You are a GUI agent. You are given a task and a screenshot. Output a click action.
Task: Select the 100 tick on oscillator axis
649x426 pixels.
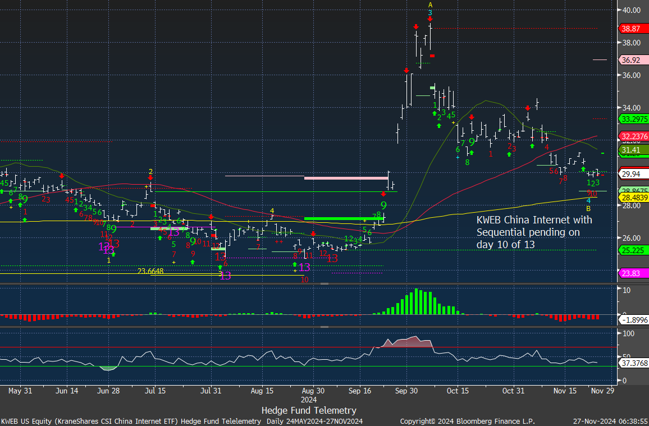coord(629,333)
